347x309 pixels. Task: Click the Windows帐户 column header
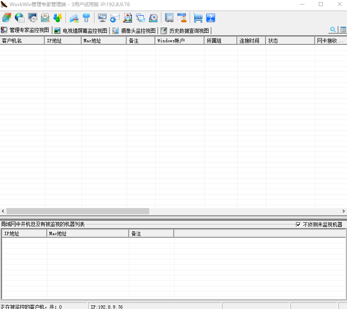[179, 41]
